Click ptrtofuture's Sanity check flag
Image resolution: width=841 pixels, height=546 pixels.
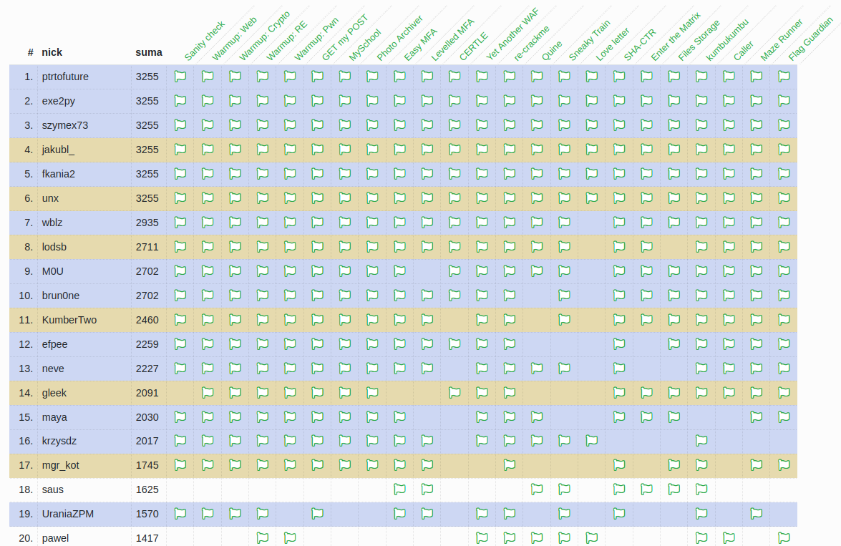[x=180, y=77]
